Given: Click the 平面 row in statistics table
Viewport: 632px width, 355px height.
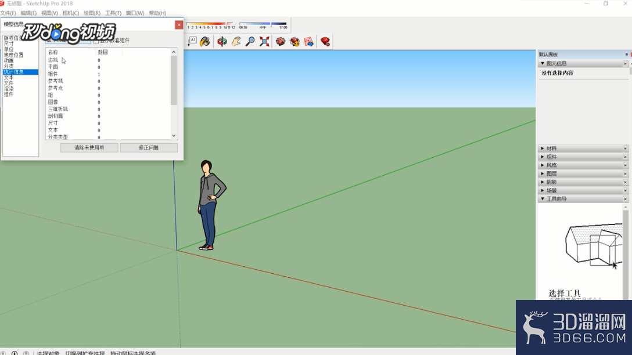Looking at the screenshot, I should 108,67.
